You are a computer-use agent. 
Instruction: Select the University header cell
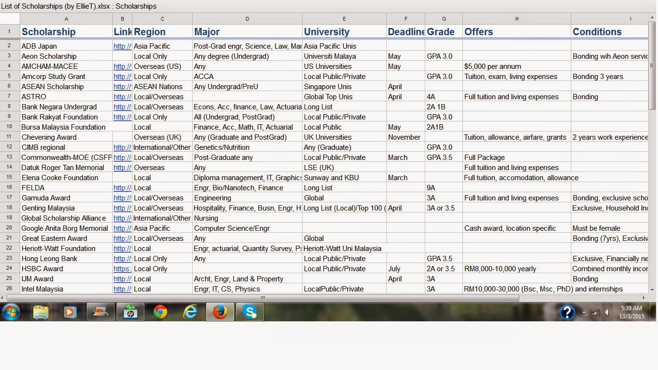pyautogui.click(x=344, y=32)
